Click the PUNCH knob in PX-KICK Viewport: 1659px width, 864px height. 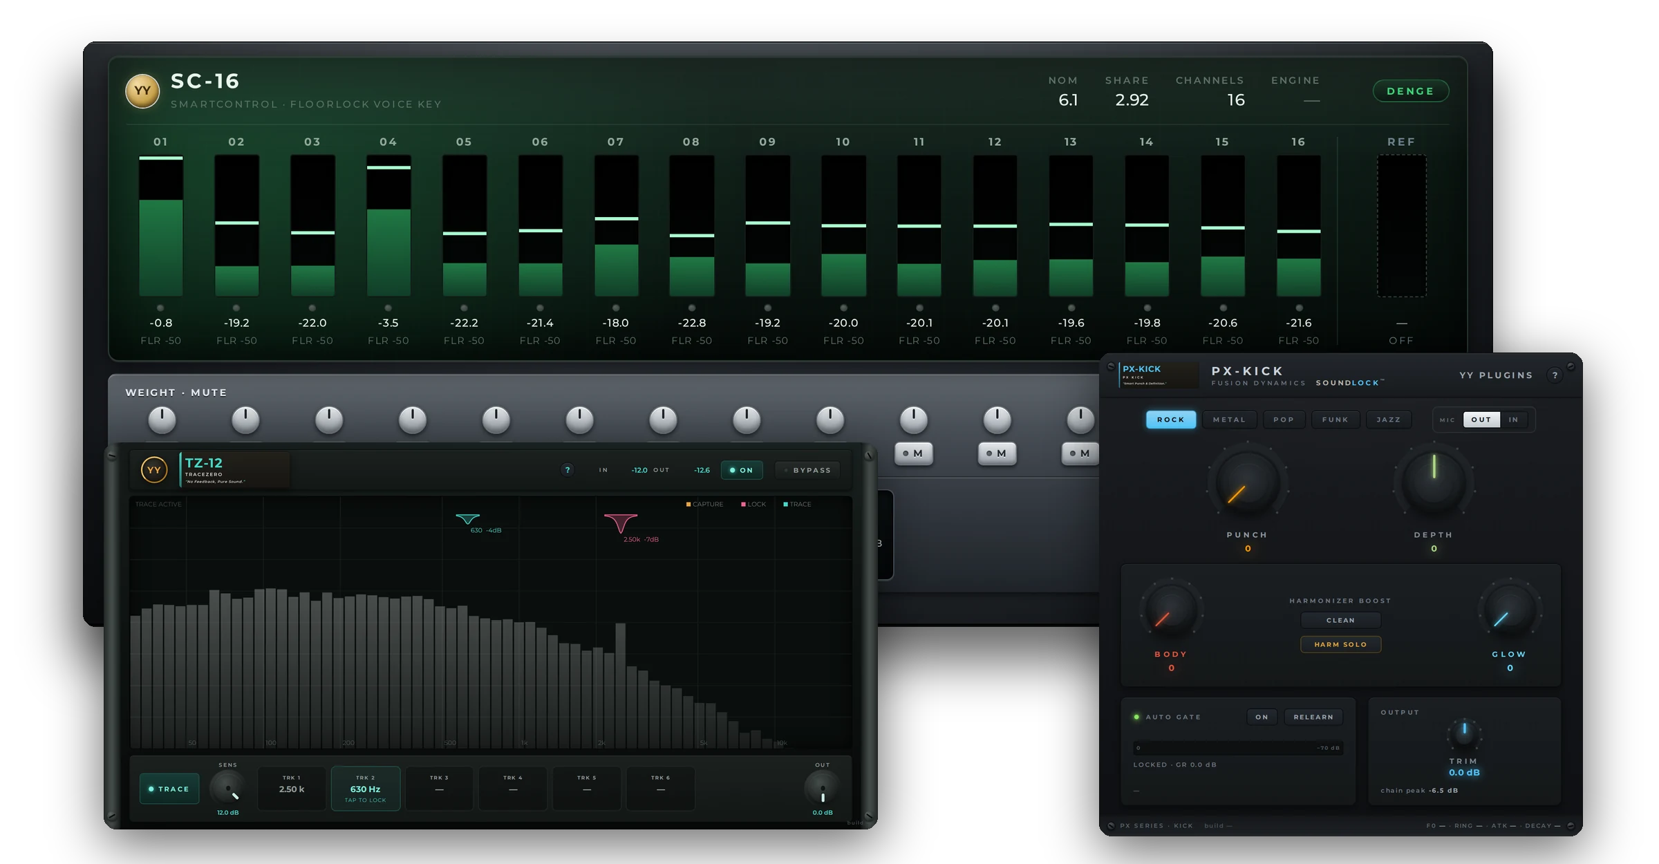(1247, 482)
